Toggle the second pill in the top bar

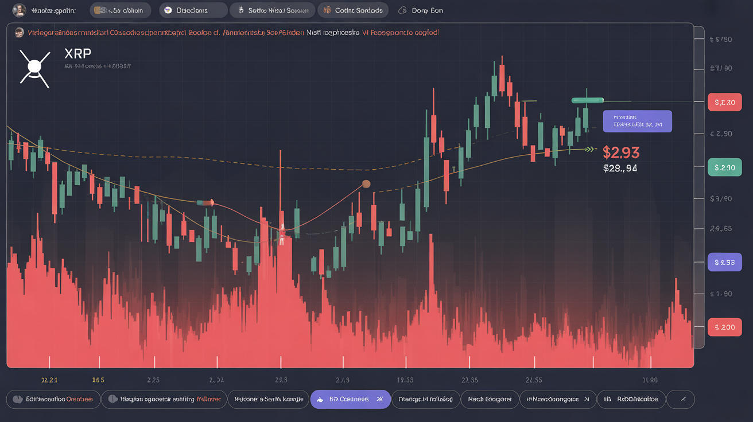coord(120,10)
